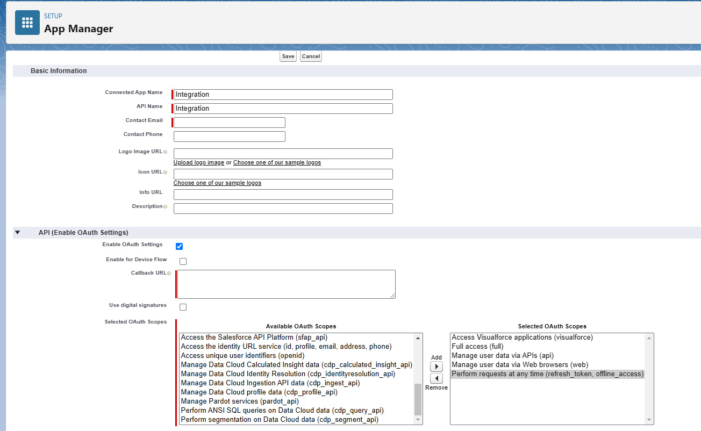Viewport: 701px width, 431px height.
Task: Select Manage Pardot services (pardot_api)
Action: 297,401
